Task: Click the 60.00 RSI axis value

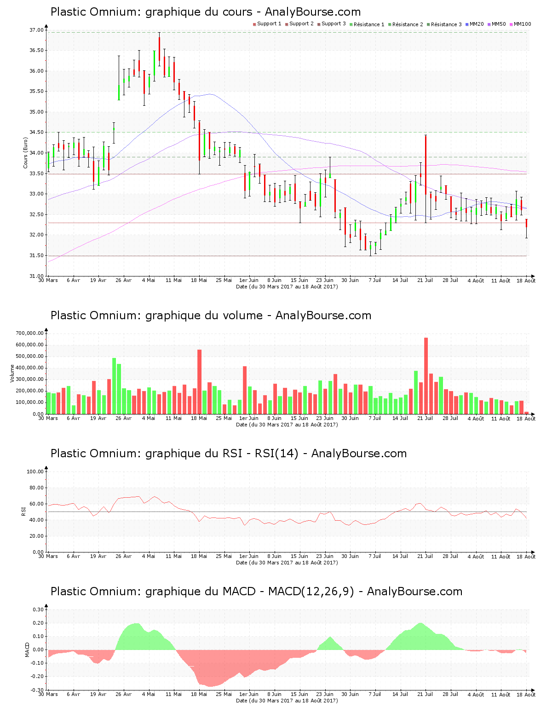Action: click(x=36, y=504)
